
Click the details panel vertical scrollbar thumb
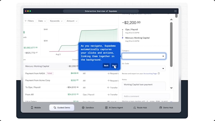(171, 45)
